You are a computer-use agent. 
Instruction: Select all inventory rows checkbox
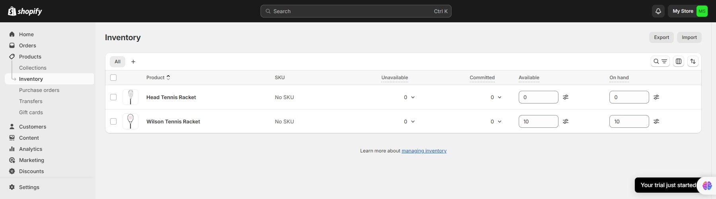coord(113,78)
